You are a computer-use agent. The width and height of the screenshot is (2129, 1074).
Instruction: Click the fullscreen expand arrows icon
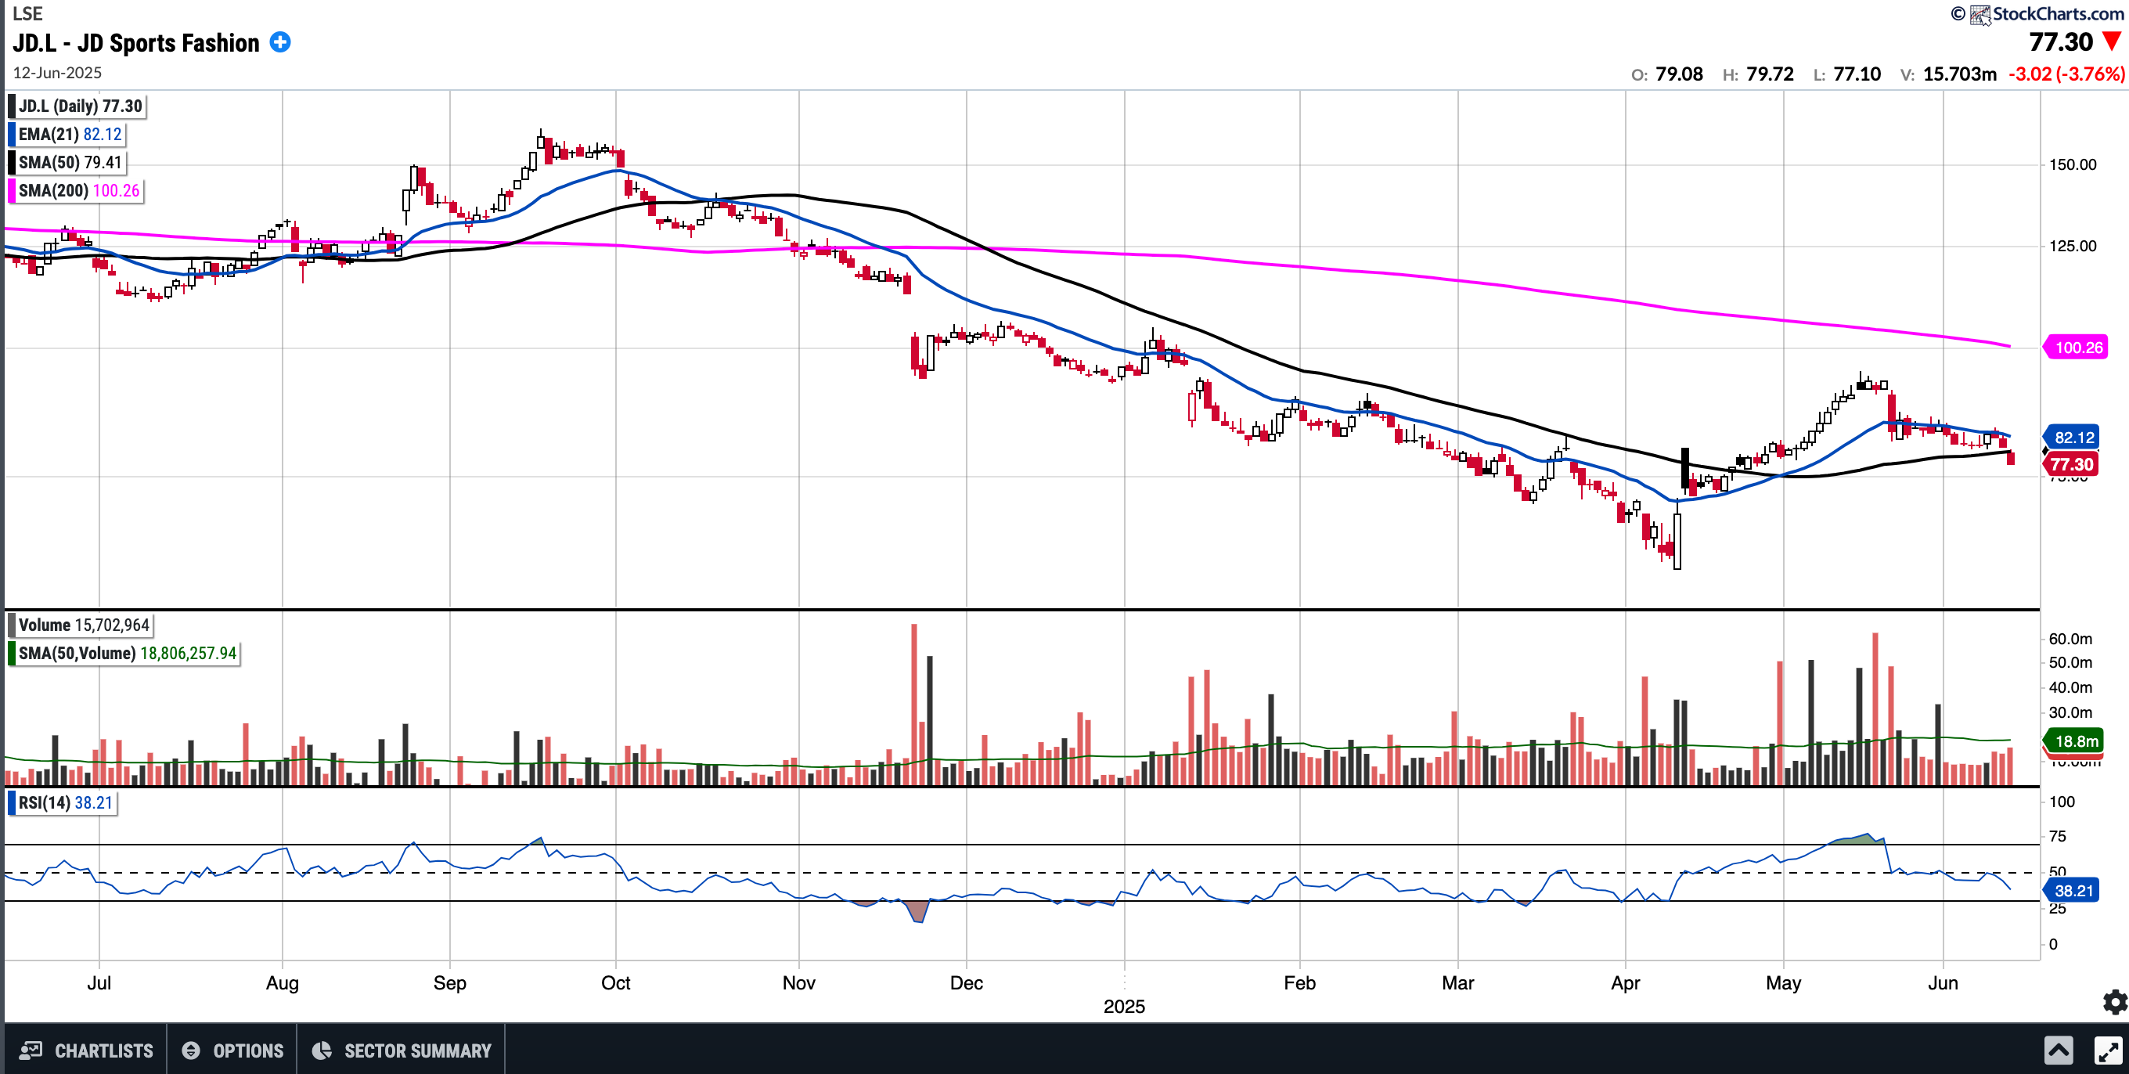click(2108, 1051)
